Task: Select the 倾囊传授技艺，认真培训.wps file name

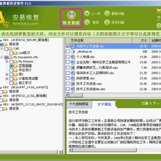Action: click(97, 68)
